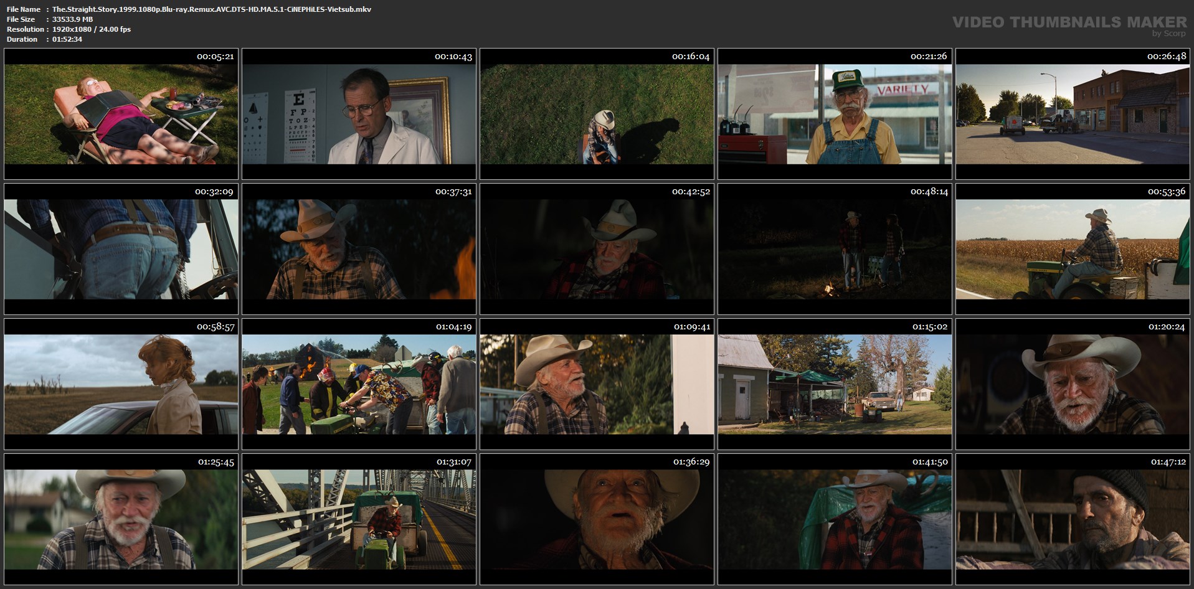Select the overhead grass frame 00:16:04
Screen dimensions: 1194x589
click(597, 114)
